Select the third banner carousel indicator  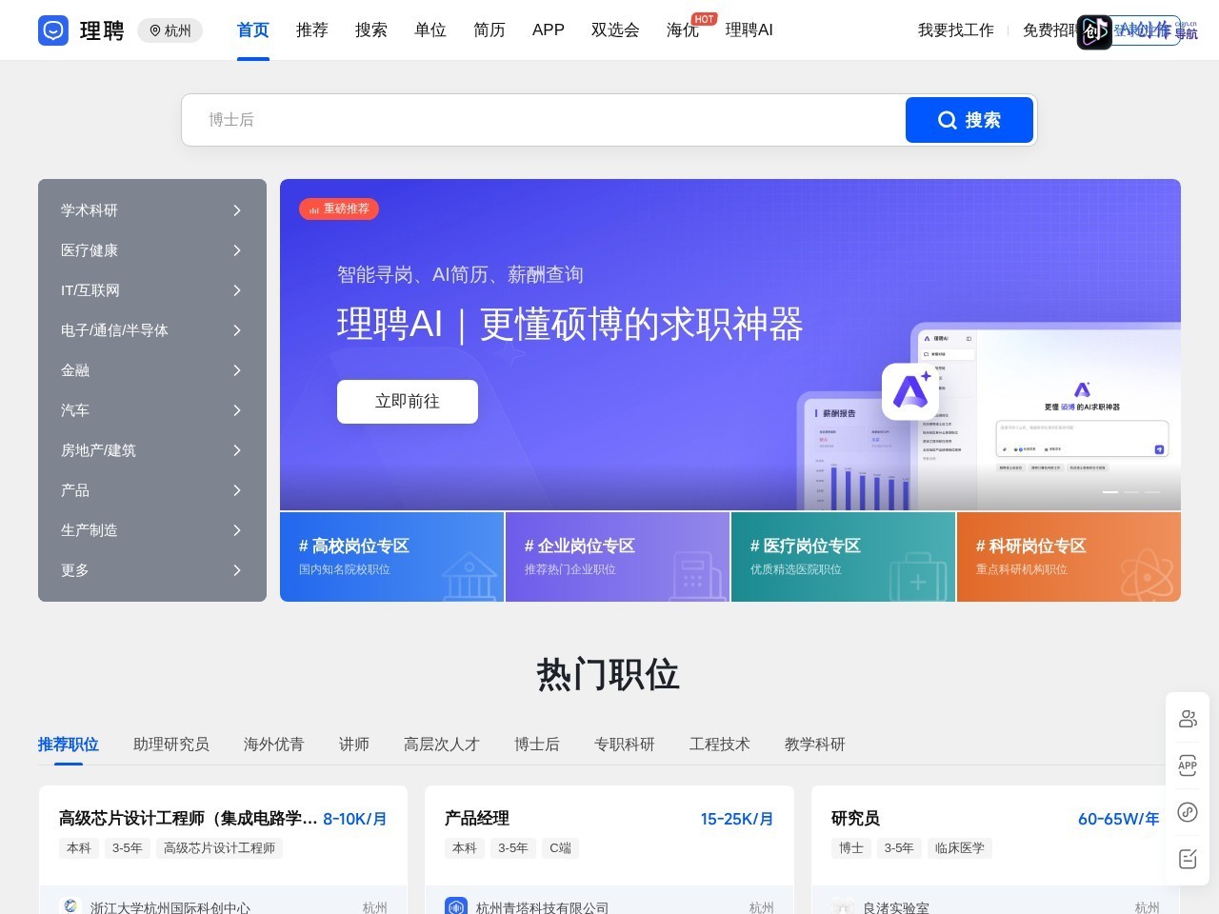[x=1152, y=492]
